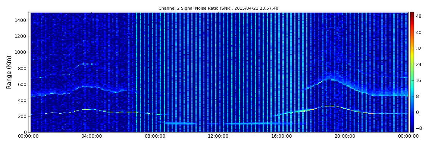Click the dark red top of the SNR colorbar

pos(412,14)
